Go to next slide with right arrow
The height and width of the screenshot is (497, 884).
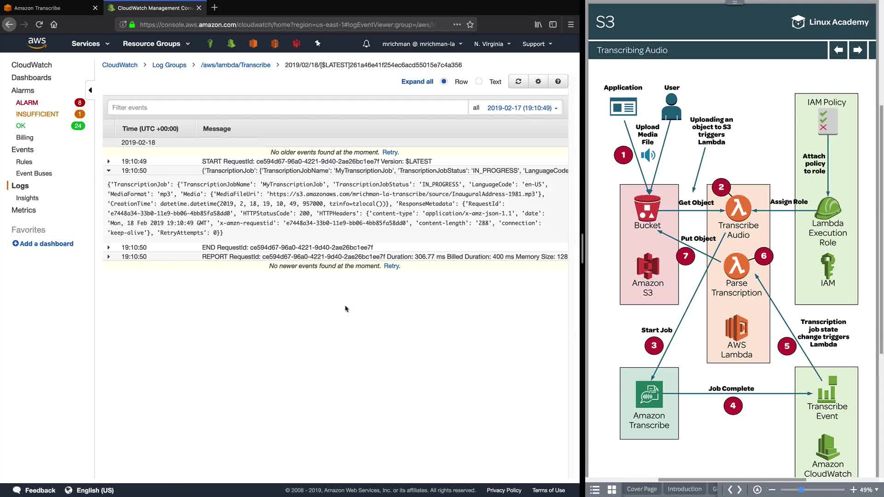[x=857, y=50]
